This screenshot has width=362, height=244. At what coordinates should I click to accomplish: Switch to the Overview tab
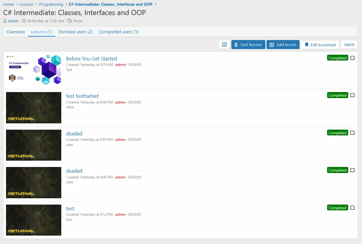click(16, 32)
